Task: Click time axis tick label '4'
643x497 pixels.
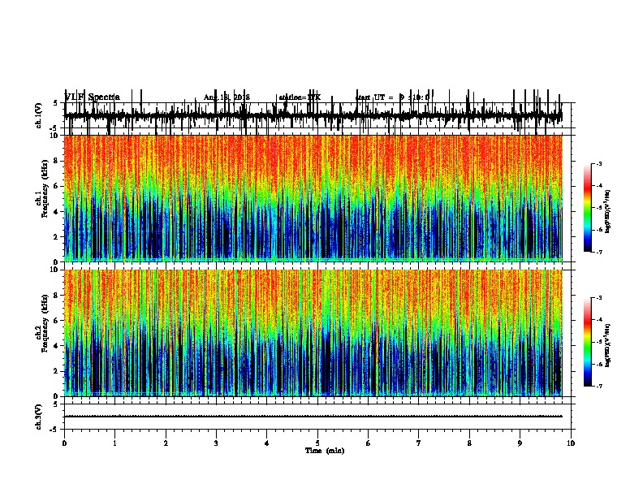Action: coord(267,443)
